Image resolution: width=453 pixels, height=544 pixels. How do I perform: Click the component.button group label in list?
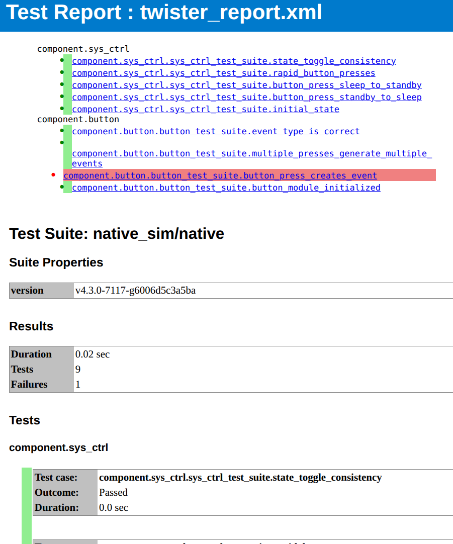(78, 119)
